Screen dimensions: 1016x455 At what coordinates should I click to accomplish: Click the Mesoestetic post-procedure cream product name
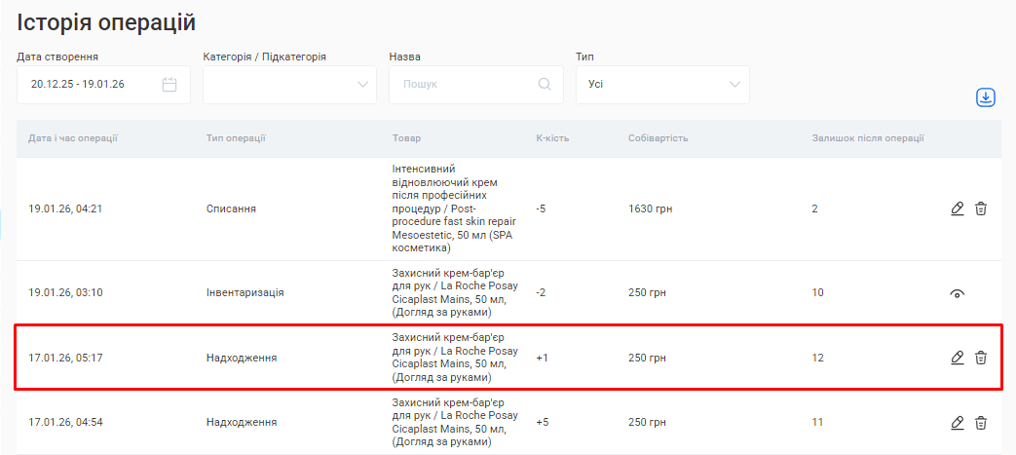pyautogui.click(x=454, y=209)
